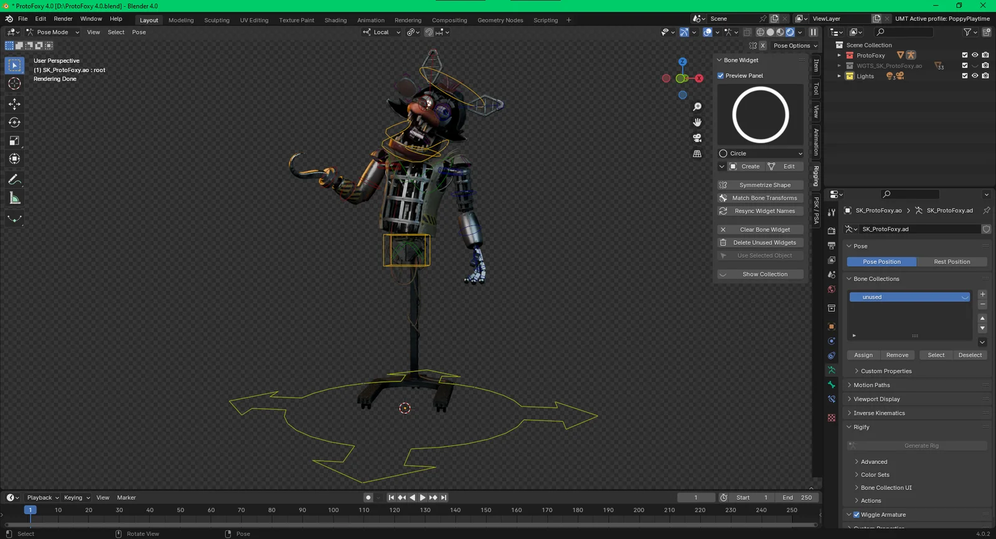Click Clear Bone Widget button
Screen dimensions: 996x539
pos(761,230)
